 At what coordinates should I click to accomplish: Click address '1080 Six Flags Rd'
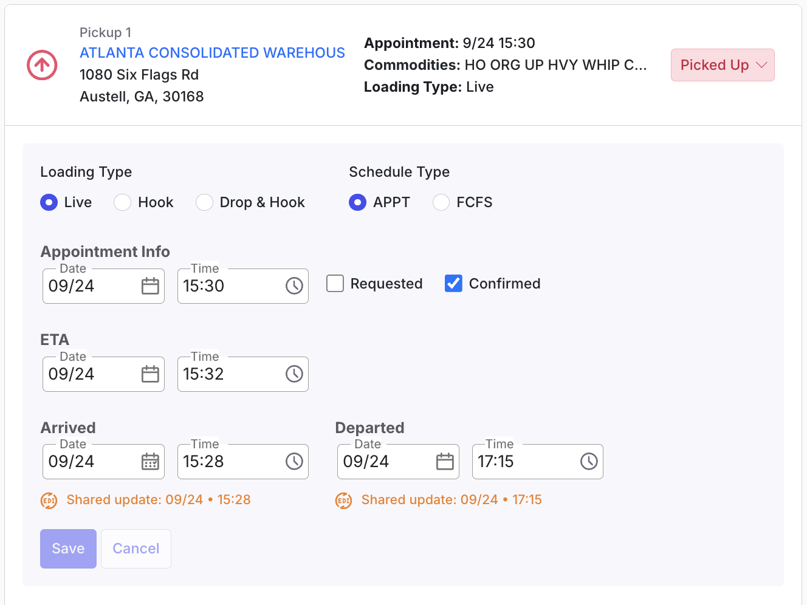(x=139, y=75)
